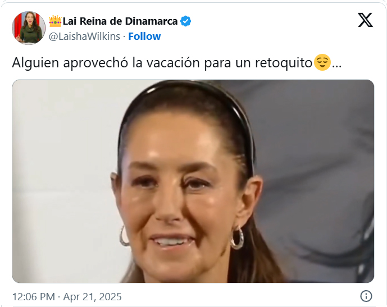
Task: Click the blue verified checkmark badge
Action: 185,21
